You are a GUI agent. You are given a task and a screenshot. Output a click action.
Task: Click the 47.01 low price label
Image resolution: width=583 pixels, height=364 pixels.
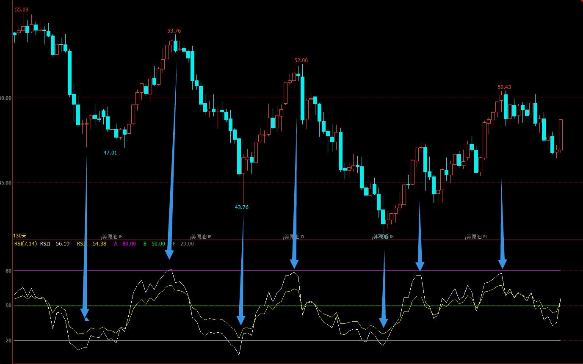click(110, 152)
